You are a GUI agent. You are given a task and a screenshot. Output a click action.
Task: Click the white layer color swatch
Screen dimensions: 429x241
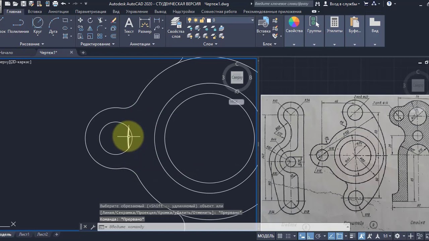pos(209,20)
